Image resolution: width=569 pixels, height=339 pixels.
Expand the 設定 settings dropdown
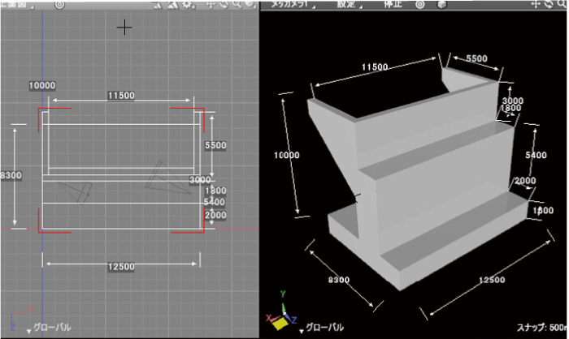click(x=349, y=4)
